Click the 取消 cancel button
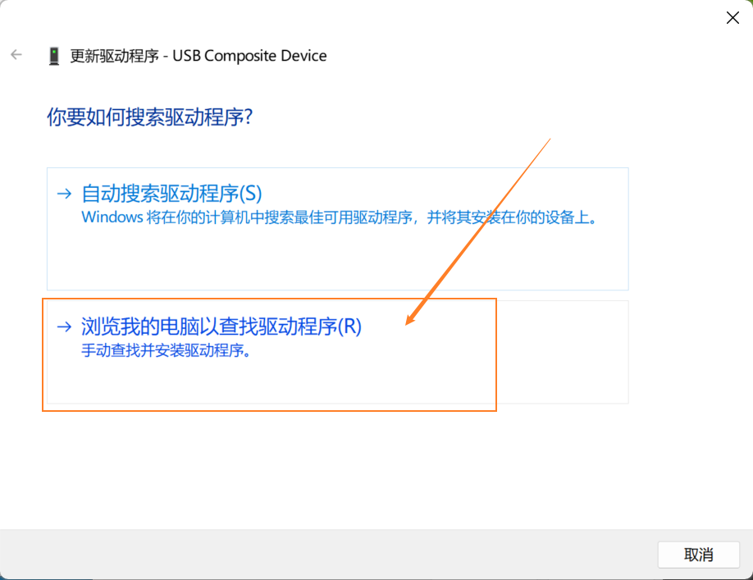 698,555
